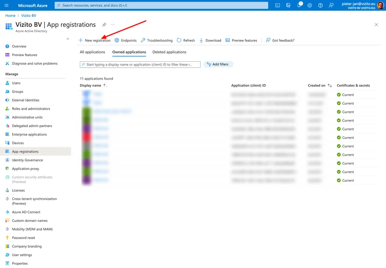Open the Cloud Shell icon in the top bar
The width and height of the screenshot is (386, 268).
(x=277, y=5)
